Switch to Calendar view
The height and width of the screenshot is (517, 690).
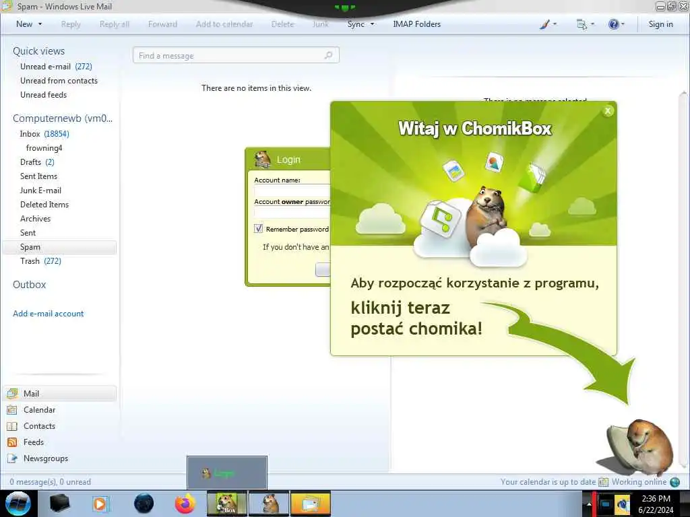pyautogui.click(x=39, y=410)
